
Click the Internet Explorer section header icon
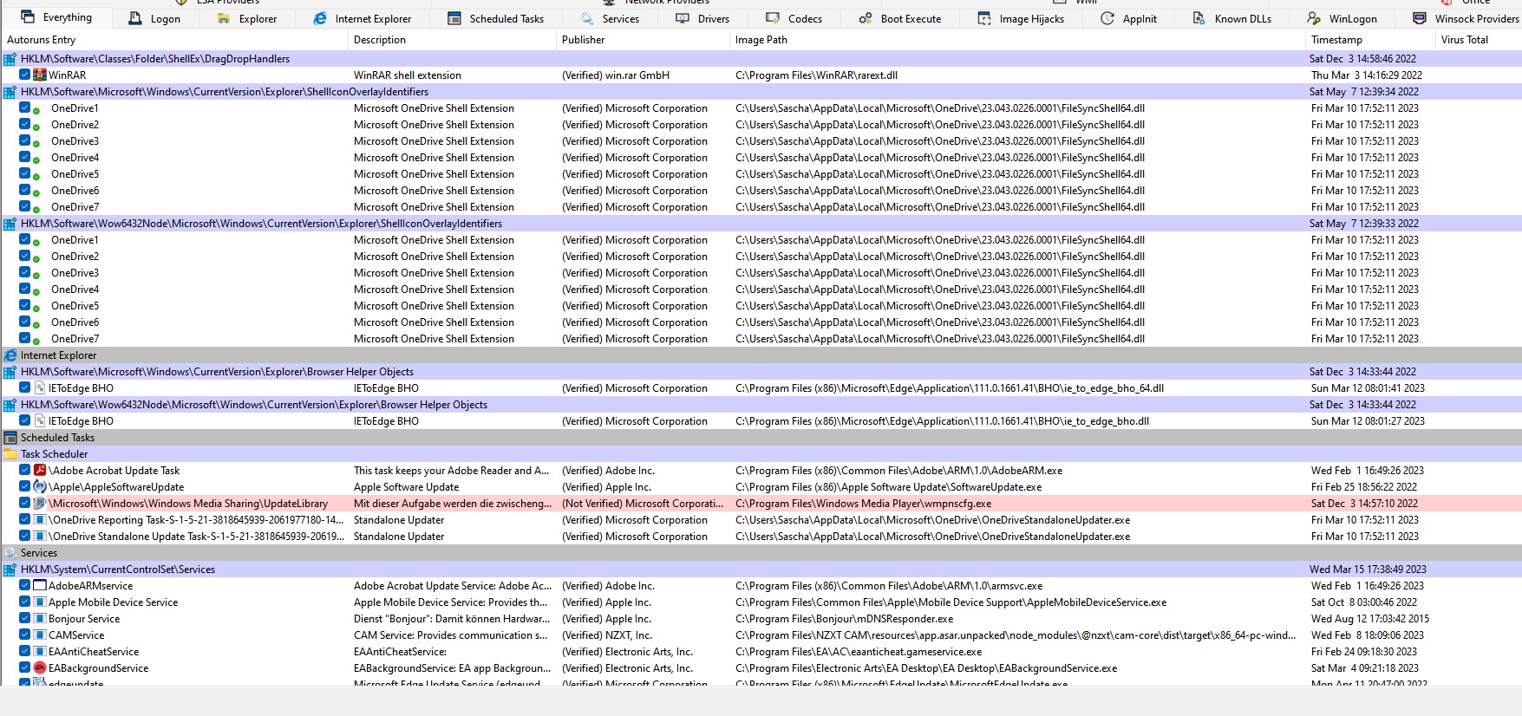click(x=10, y=355)
